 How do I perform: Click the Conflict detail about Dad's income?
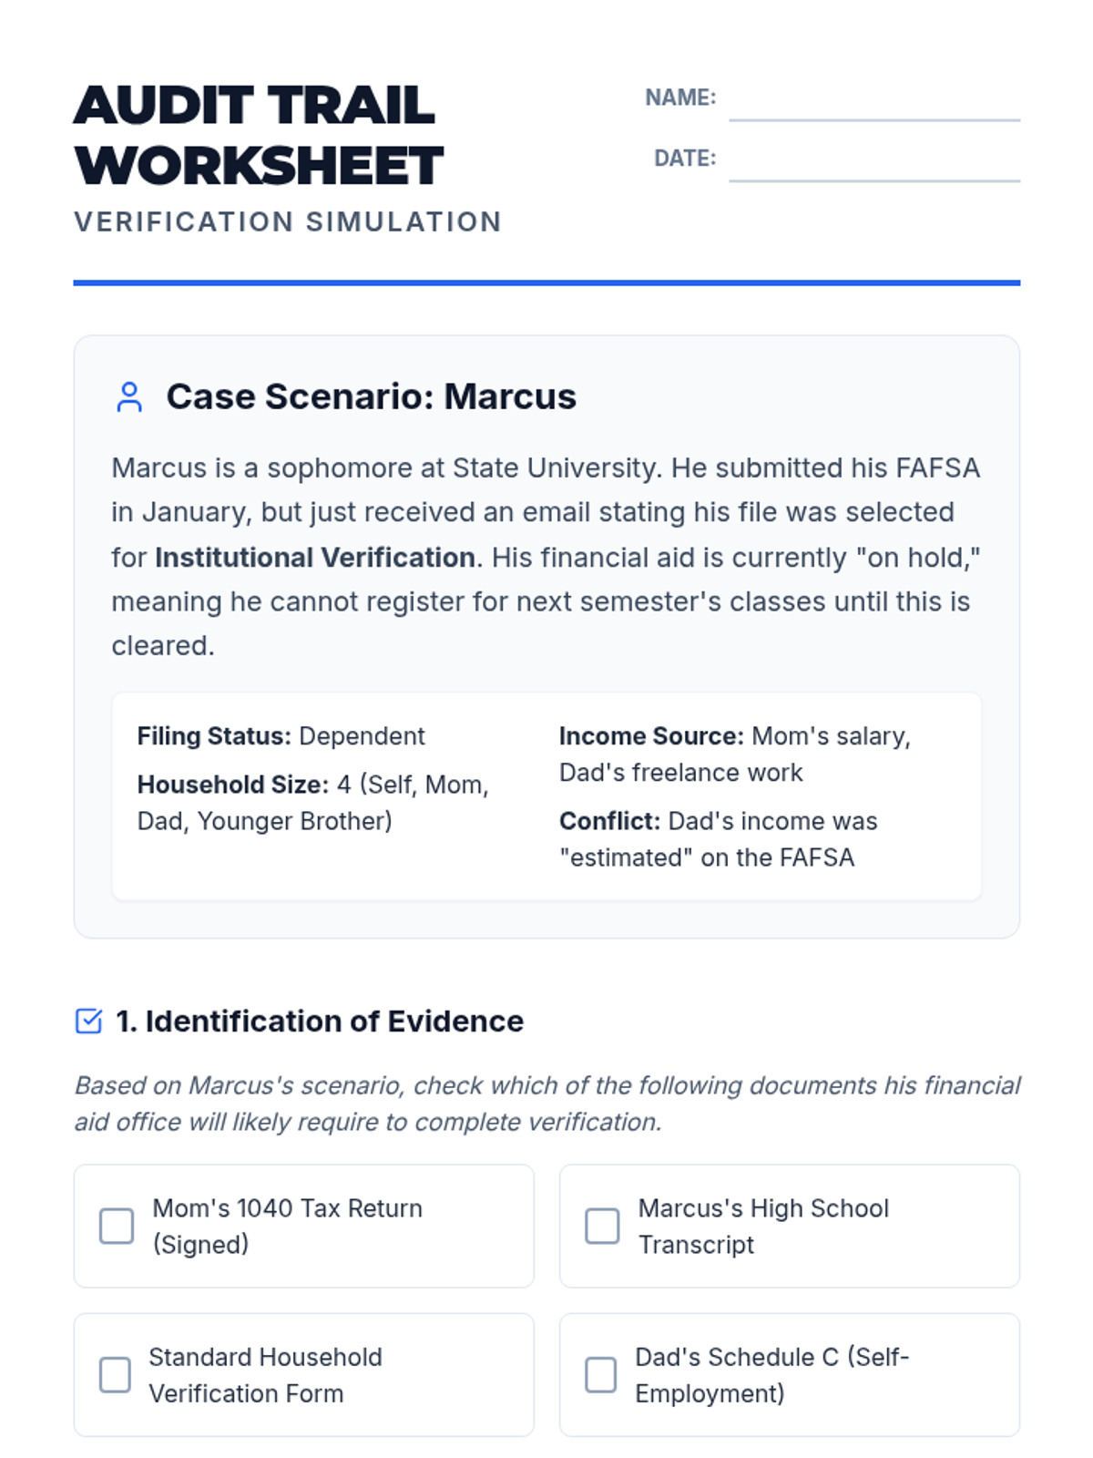pos(718,839)
